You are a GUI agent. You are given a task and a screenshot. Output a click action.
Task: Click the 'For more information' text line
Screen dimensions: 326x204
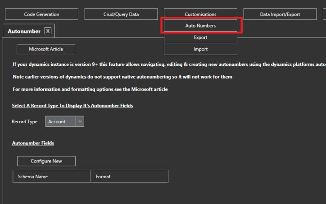pos(90,89)
